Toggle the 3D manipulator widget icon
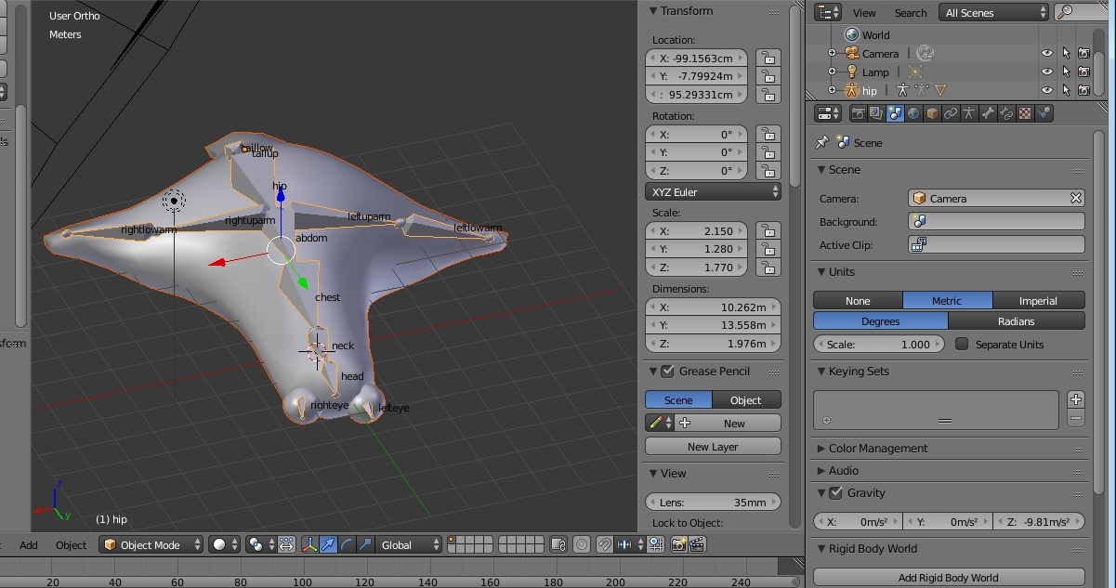This screenshot has height=588, width=1116. pyautogui.click(x=309, y=545)
